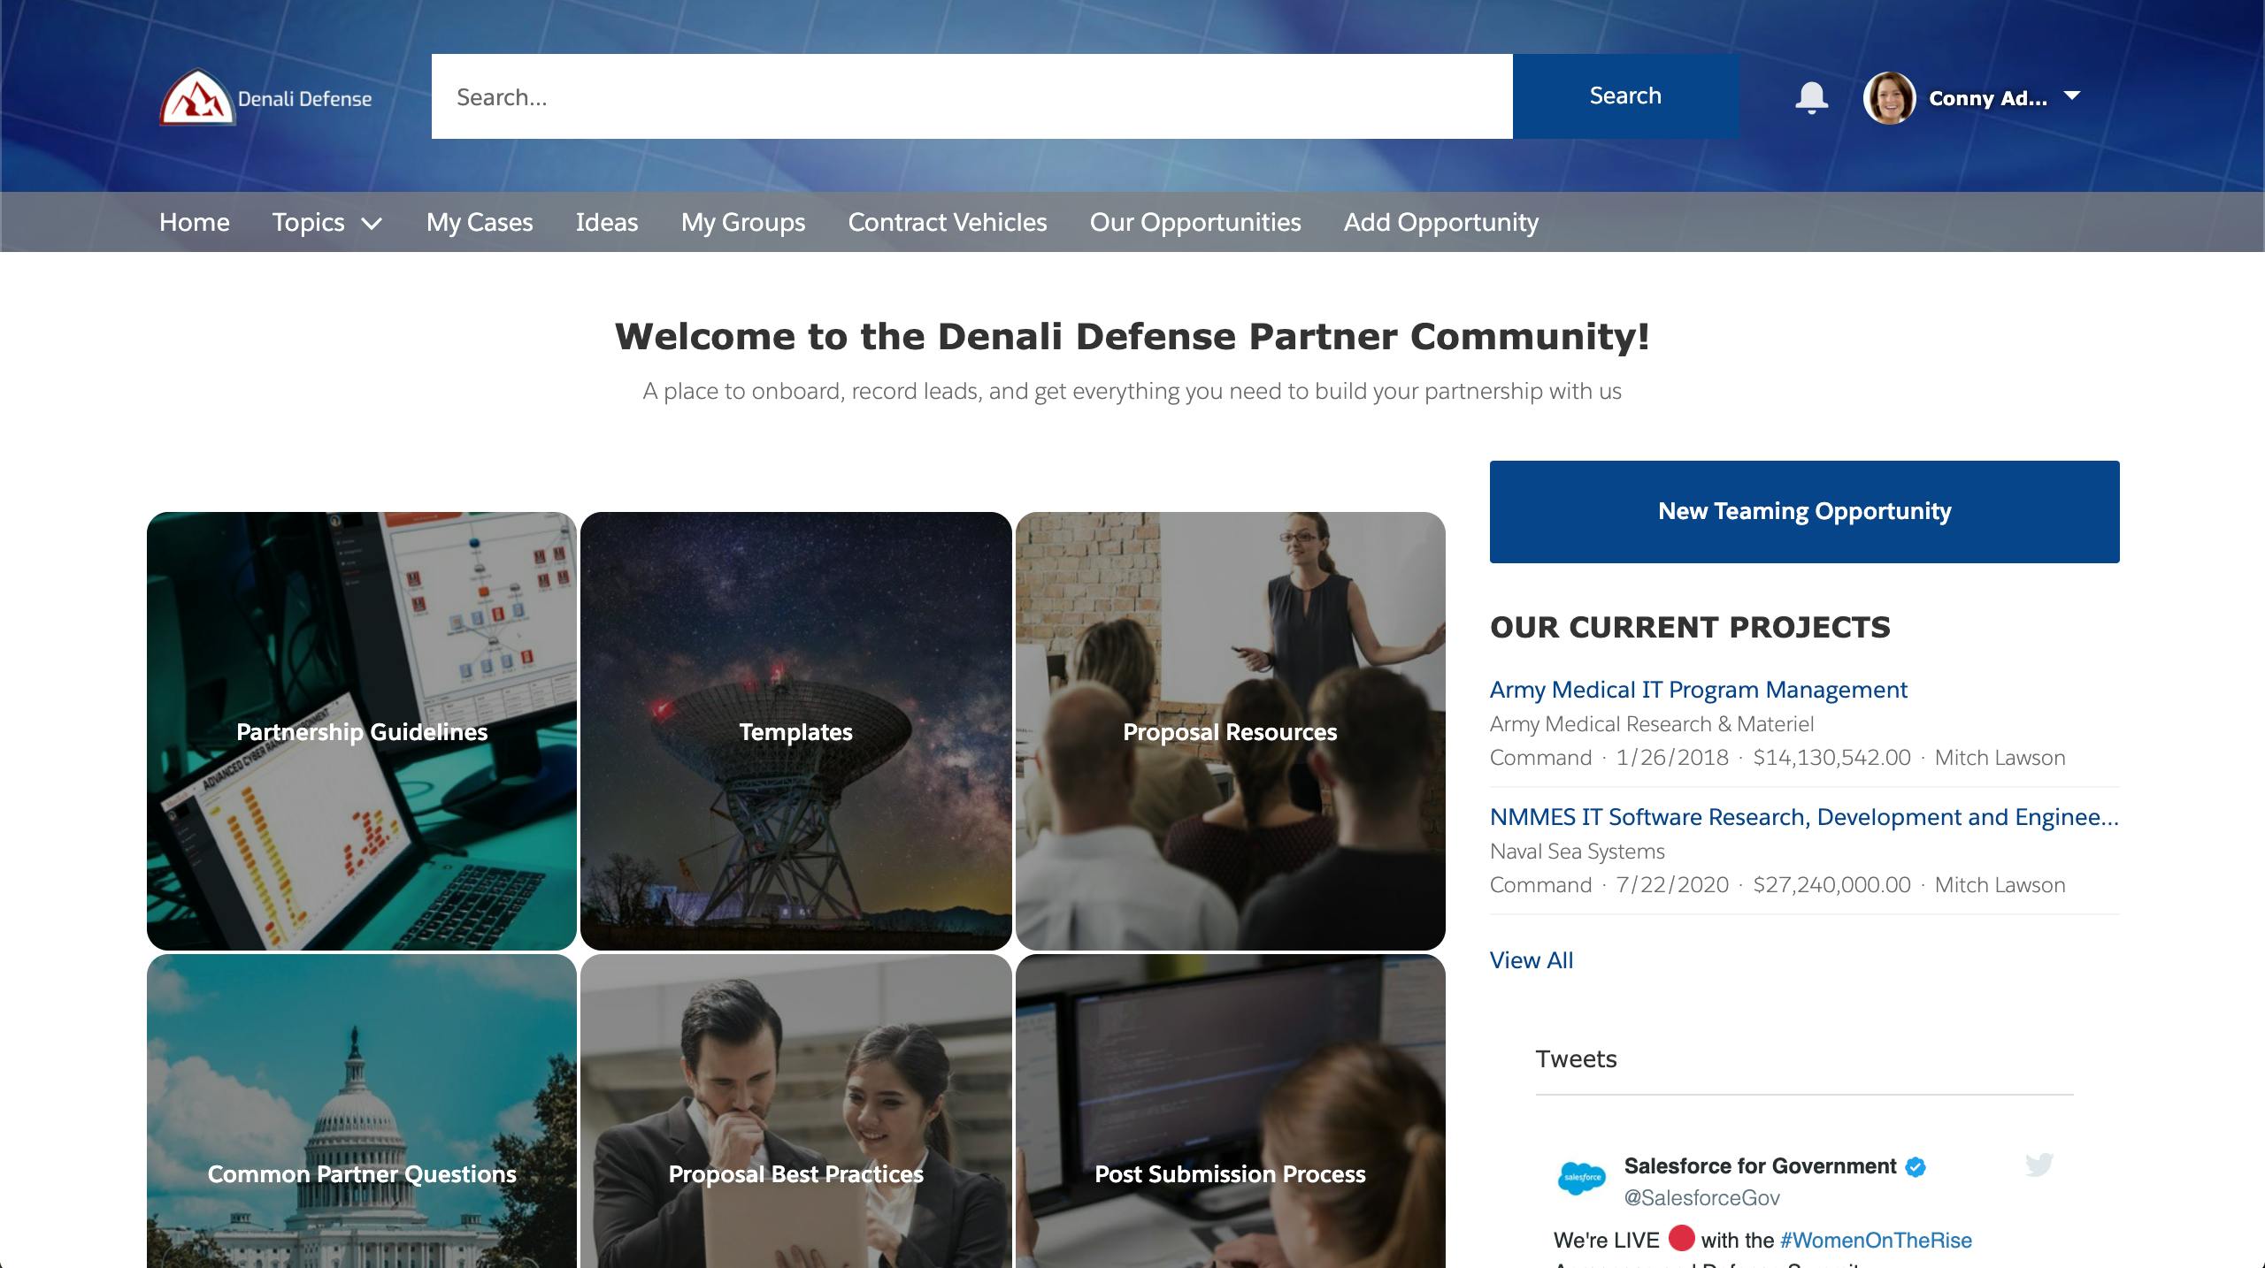This screenshot has width=2265, height=1268.
Task: Open Army Medical IT Program Management link
Action: pos(1698,690)
